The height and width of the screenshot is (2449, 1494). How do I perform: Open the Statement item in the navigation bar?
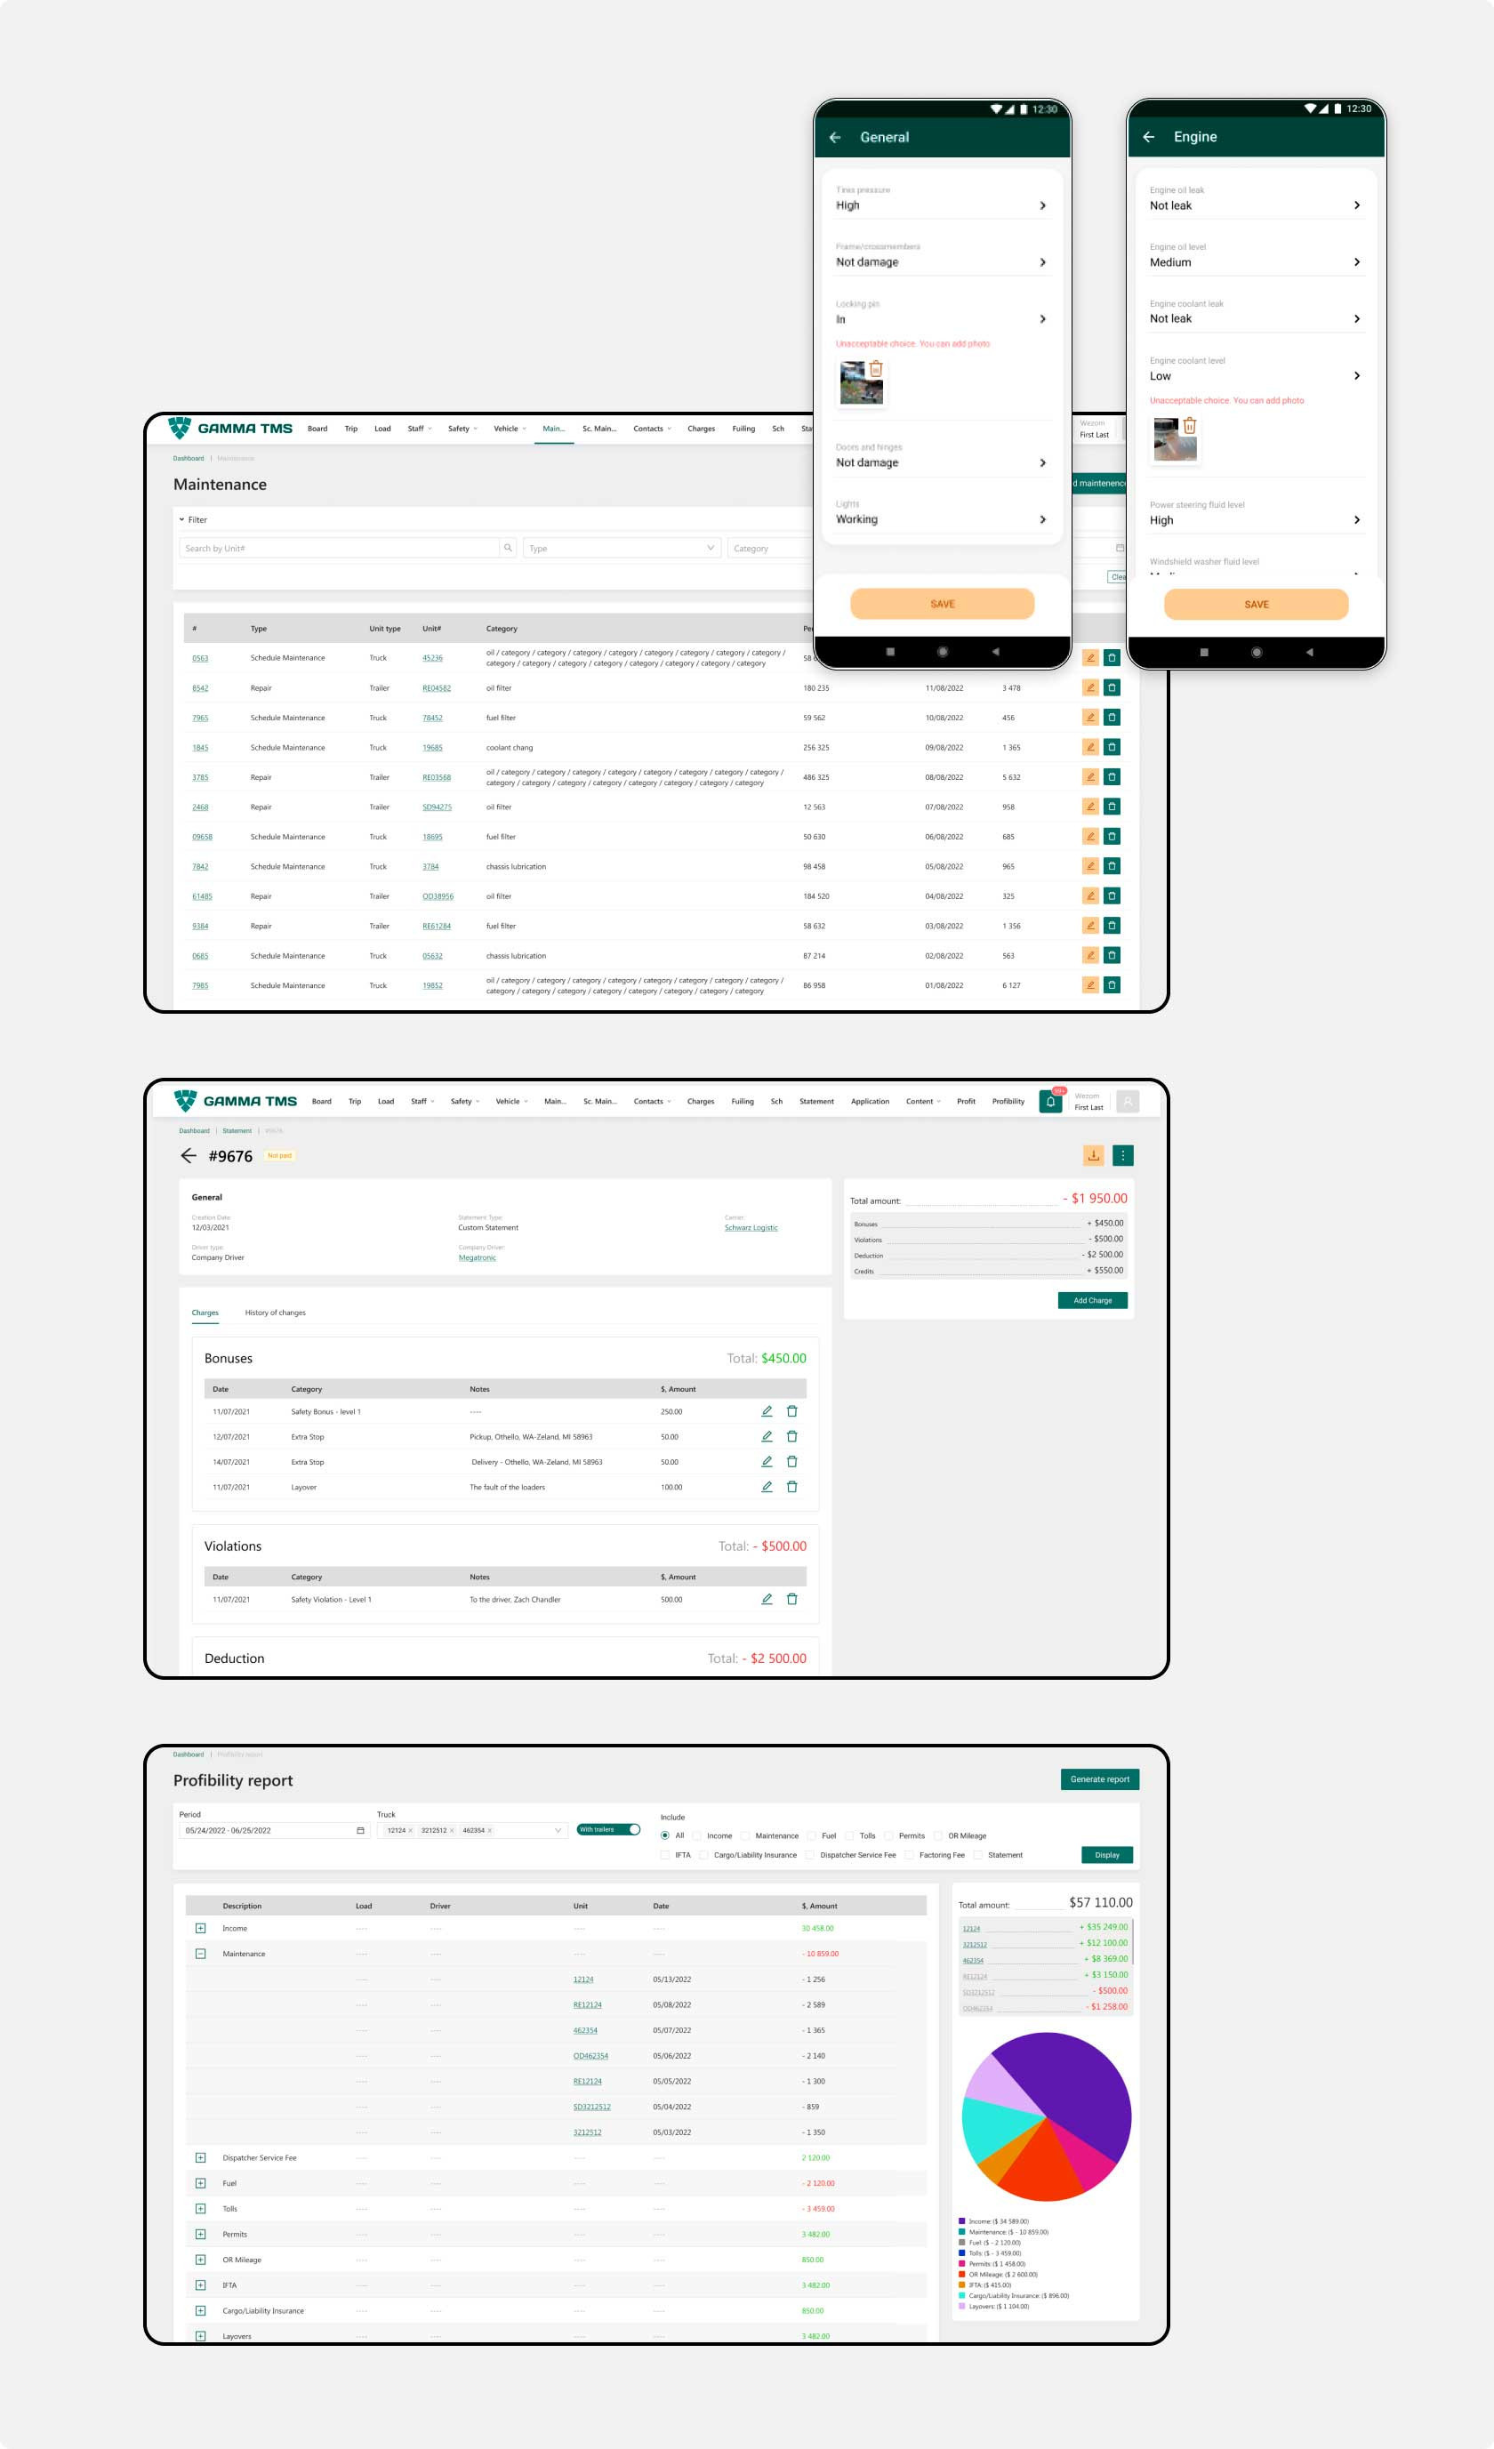click(x=816, y=1101)
